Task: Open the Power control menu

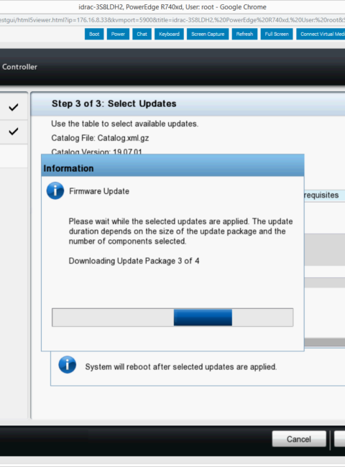Action: click(x=118, y=34)
